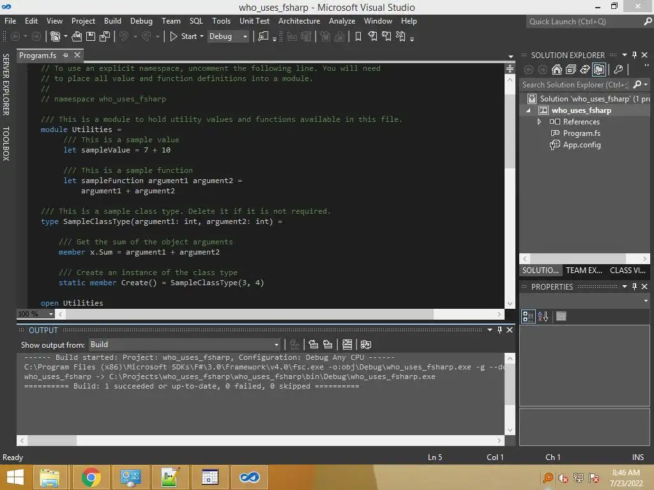Open Google Chrome from the taskbar
This screenshot has width=654, height=490.
(91, 477)
